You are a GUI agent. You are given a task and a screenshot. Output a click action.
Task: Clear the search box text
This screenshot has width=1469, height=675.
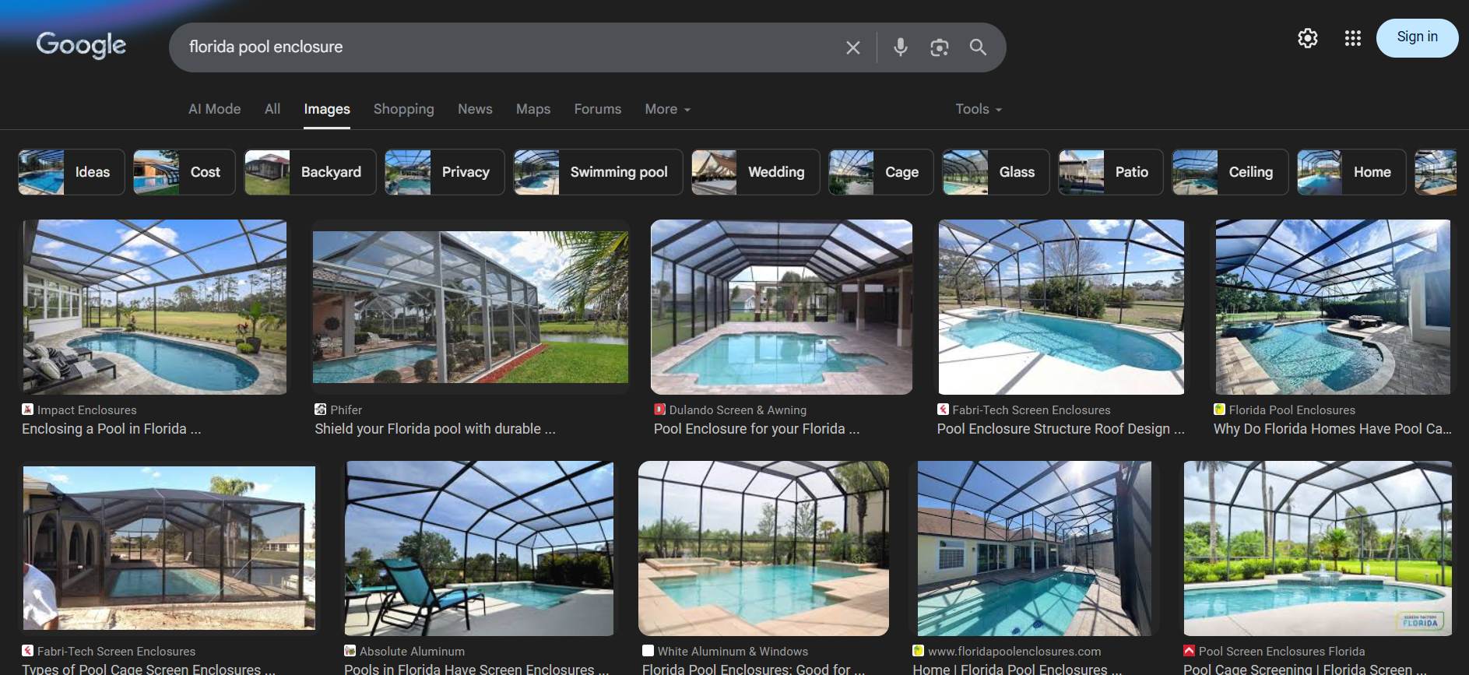853,47
